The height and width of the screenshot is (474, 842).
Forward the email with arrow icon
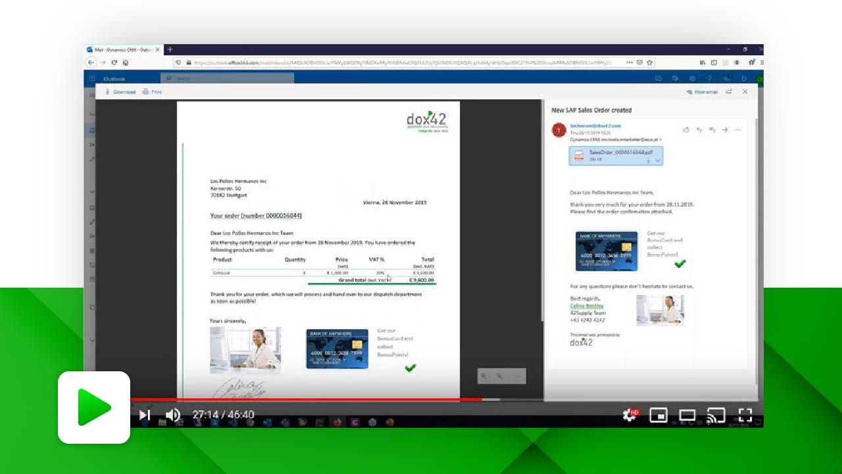[x=725, y=130]
